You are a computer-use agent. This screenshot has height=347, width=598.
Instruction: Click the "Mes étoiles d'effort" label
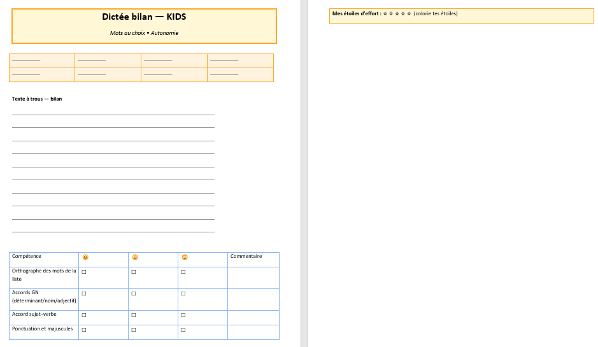[356, 13]
